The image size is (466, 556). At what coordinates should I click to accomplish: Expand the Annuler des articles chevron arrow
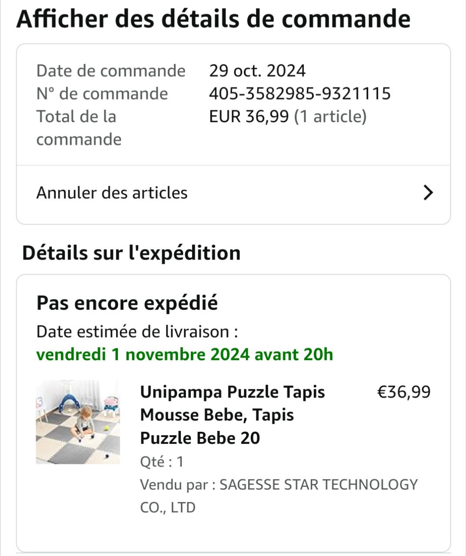click(x=428, y=192)
